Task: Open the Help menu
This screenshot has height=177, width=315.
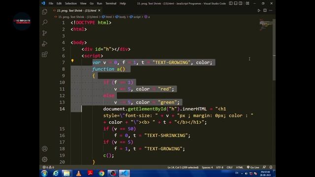Action: tap(123, 3)
